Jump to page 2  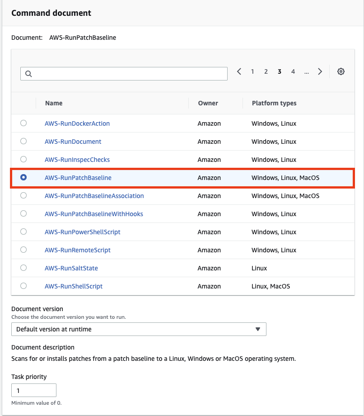coord(266,71)
